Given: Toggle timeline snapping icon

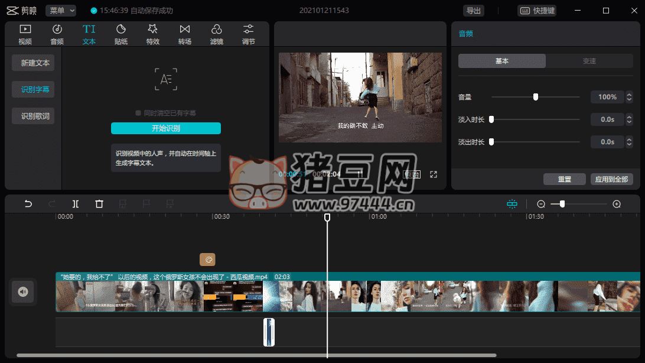Looking at the screenshot, I should pyautogui.click(x=512, y=204).
